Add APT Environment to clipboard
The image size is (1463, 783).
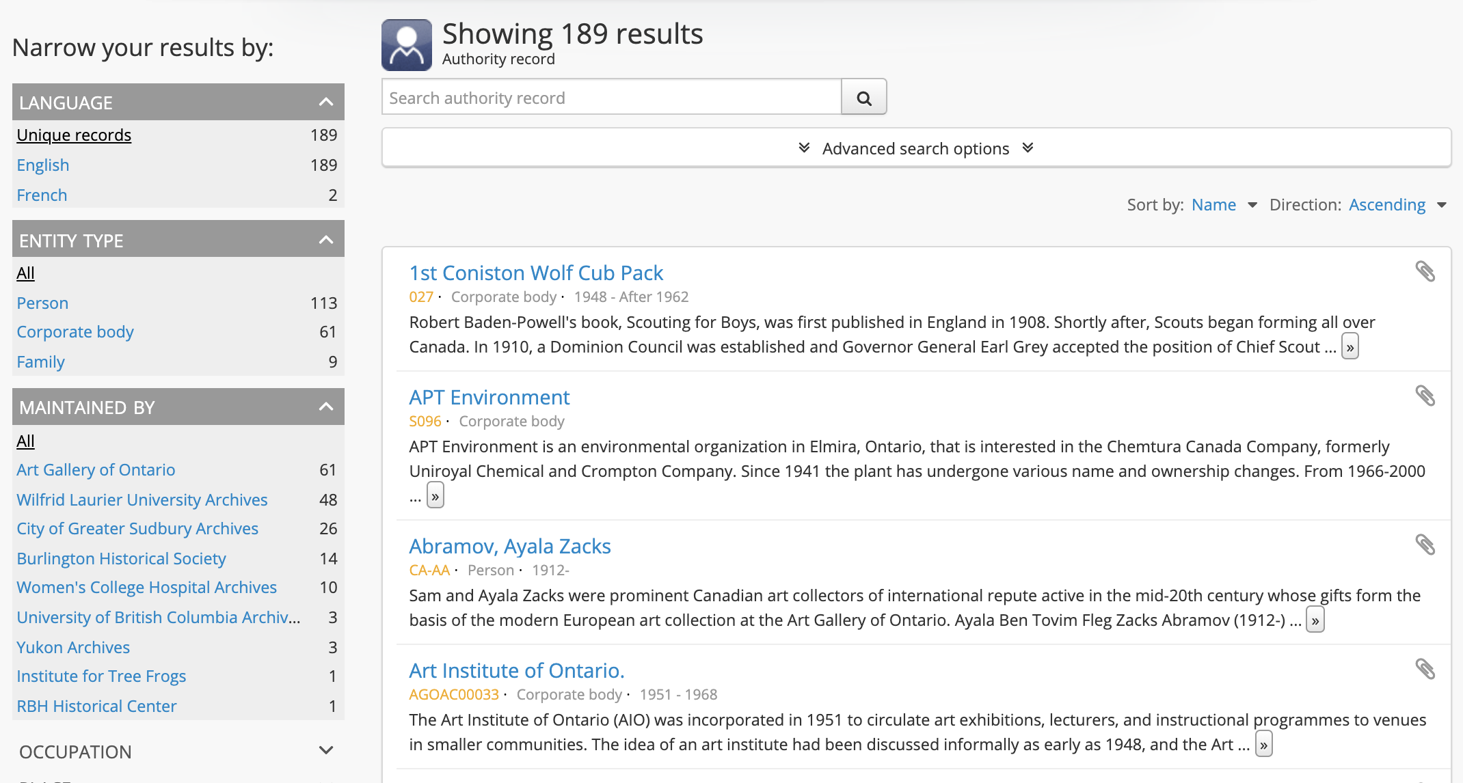pyautogui.click(x=1425, y=396)
